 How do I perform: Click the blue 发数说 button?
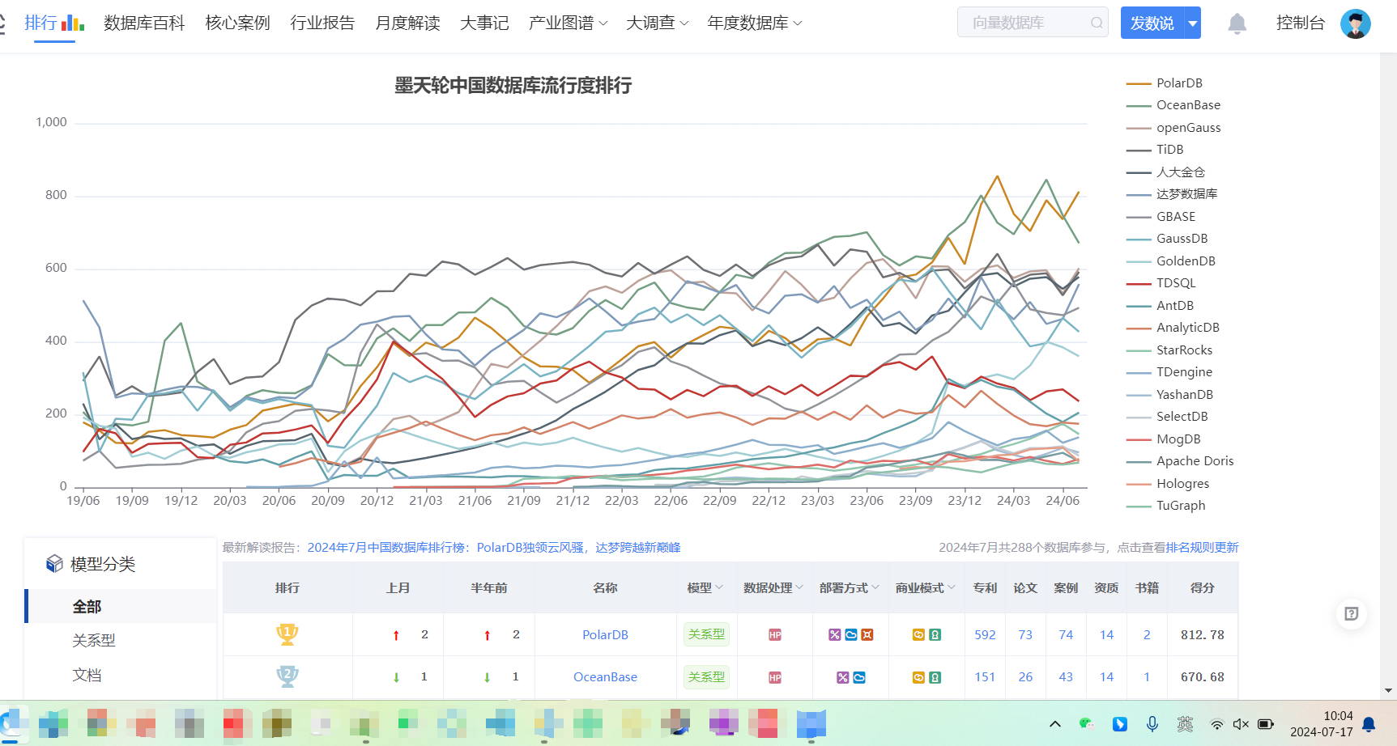1152,23
